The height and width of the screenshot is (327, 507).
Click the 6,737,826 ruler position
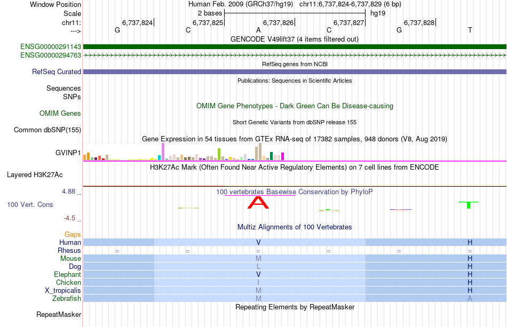tap(279, 22)
